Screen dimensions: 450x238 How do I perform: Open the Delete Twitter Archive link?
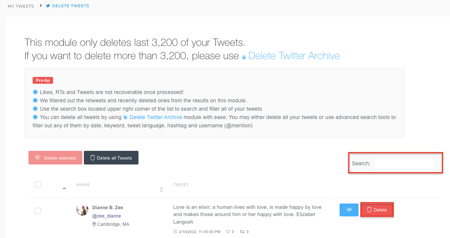point(294,56)
